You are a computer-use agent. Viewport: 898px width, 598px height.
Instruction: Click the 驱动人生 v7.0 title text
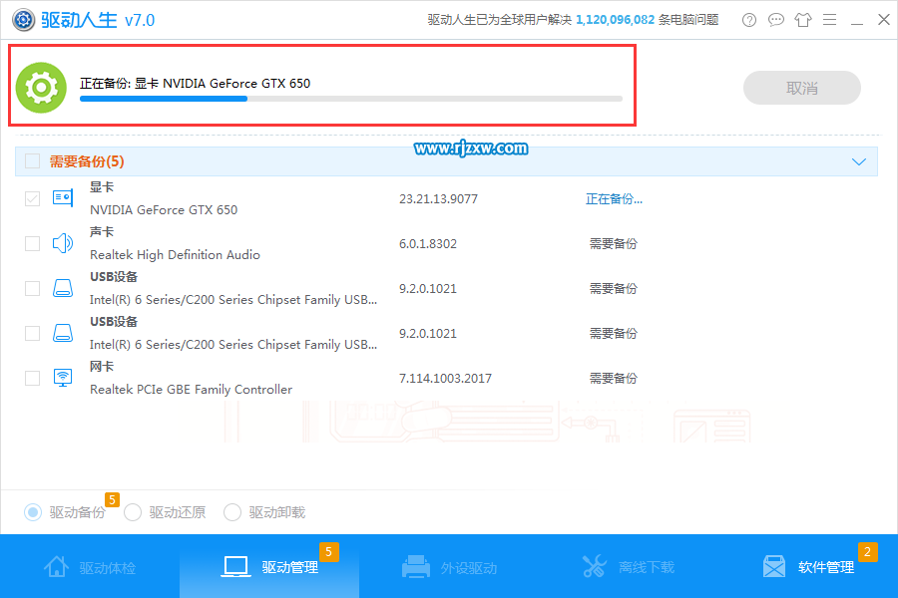[98, 20]
